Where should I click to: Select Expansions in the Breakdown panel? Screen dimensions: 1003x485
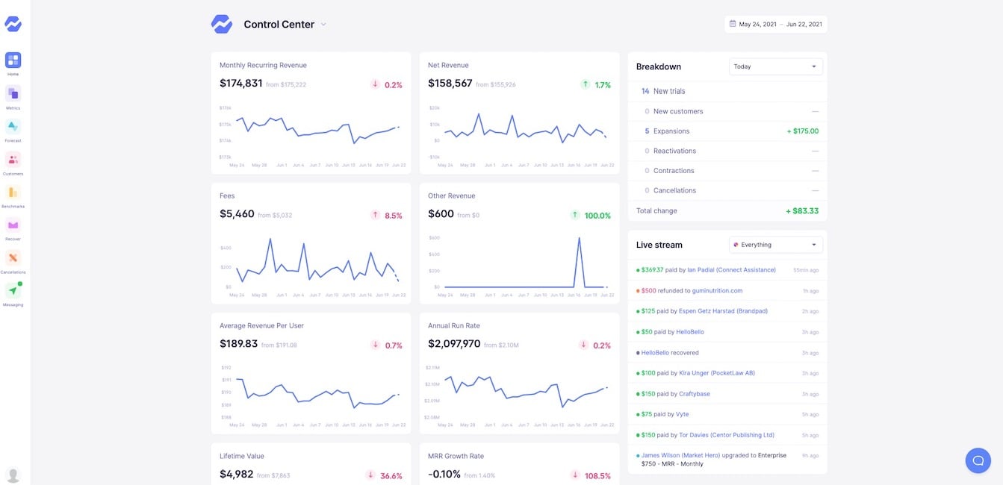(x=671, y=130)
